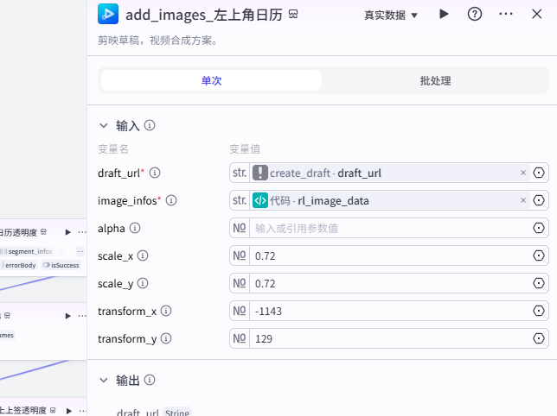The height and width of the screenshot is (416, 557).
Task: Click the info icon next to image_infos
Action: (x=171, y=200)
